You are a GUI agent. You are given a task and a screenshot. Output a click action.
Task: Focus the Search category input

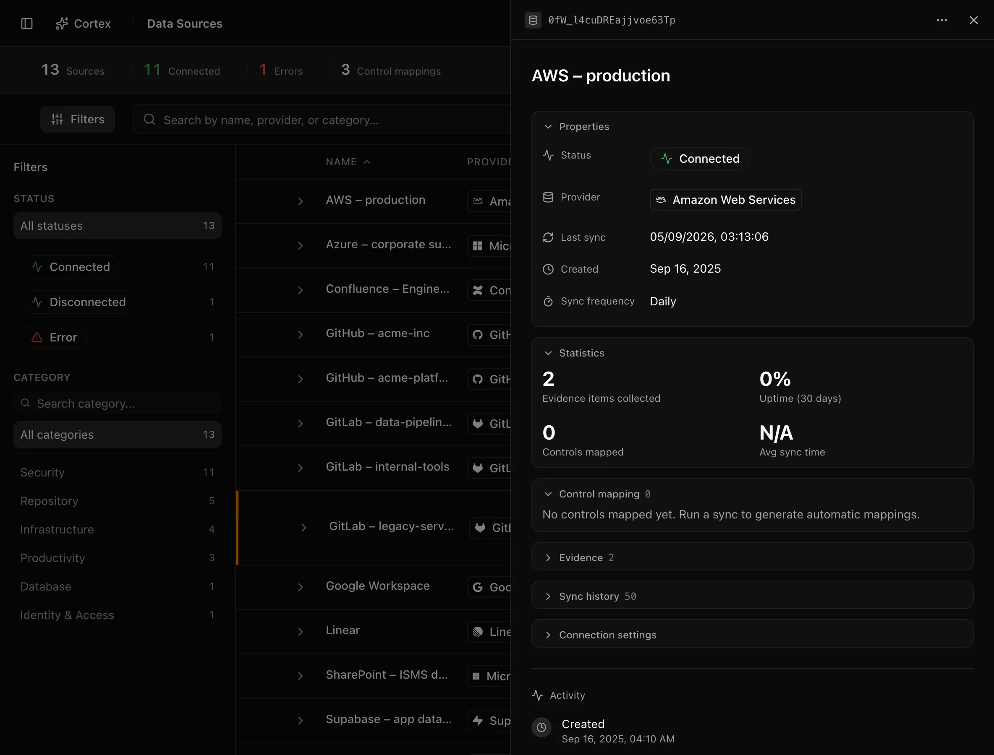coord(118,403)
